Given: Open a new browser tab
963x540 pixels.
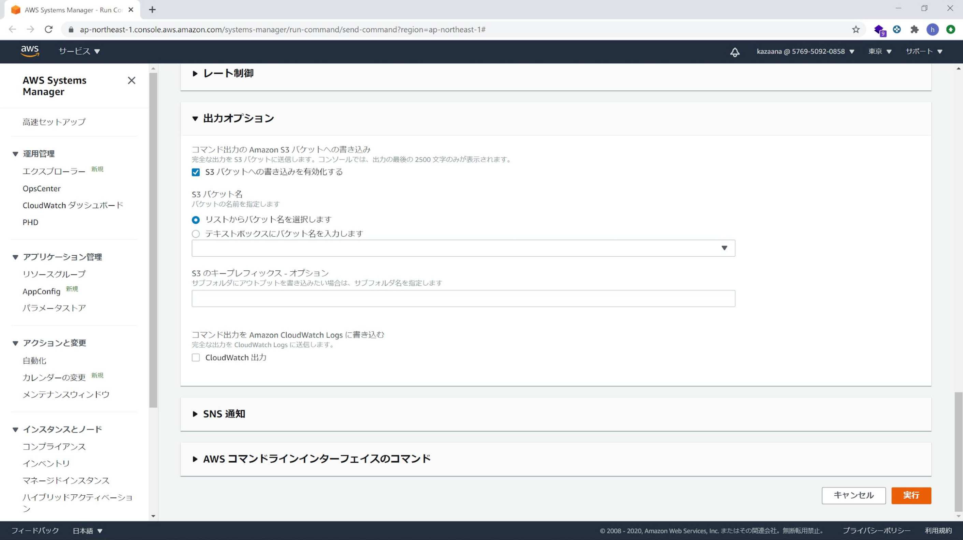Looking at the screenshot, I should pos(152,10).
